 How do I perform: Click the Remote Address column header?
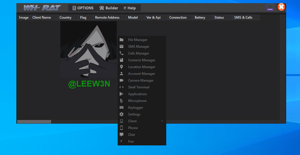(x=107, y=18)
